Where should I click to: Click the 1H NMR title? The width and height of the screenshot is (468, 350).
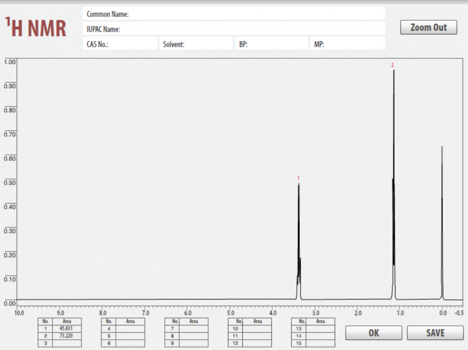36,27
